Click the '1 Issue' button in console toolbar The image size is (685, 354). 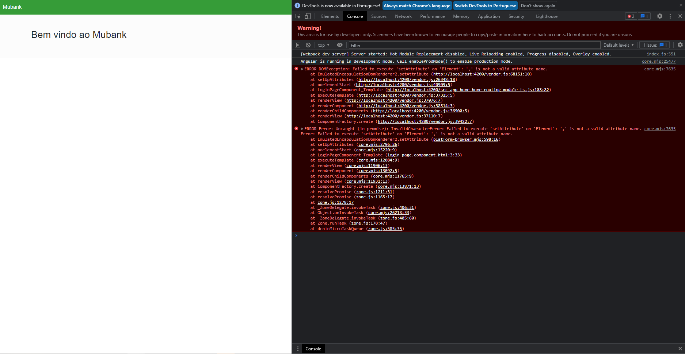[x=655, y=45]
